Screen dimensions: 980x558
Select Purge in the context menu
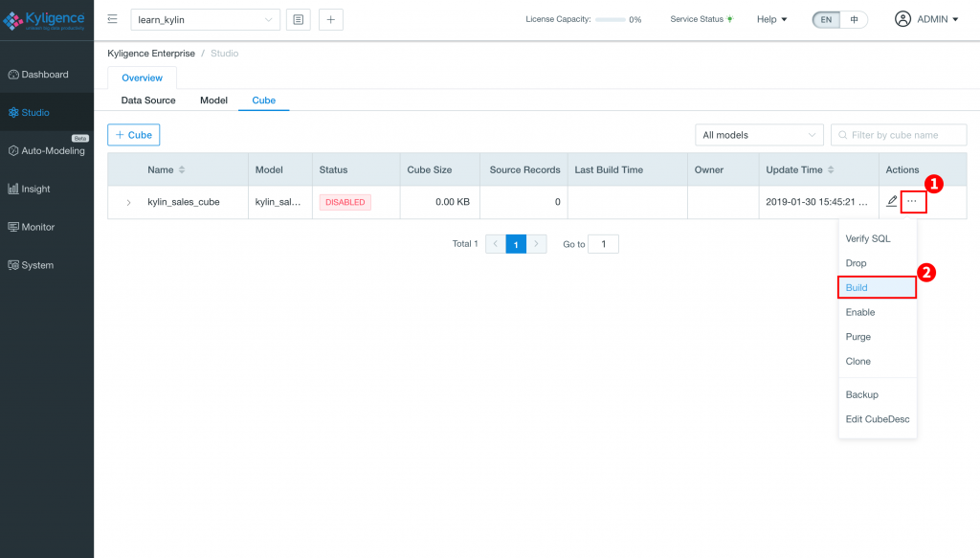click(x=857, y=337)
